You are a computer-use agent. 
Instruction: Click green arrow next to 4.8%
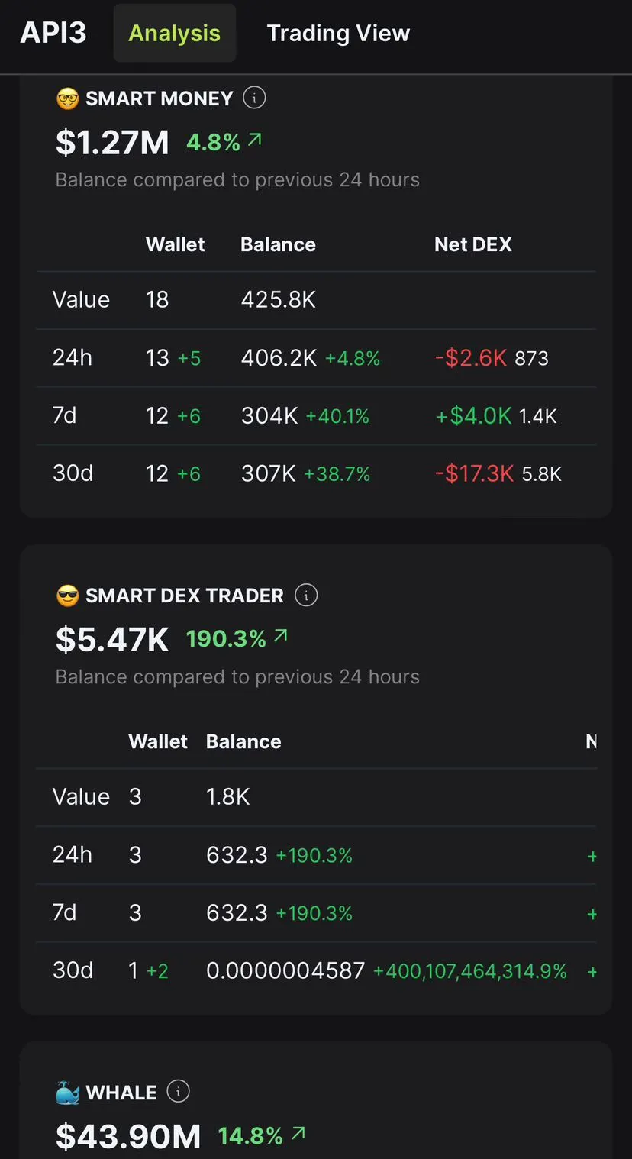[255, 140]
